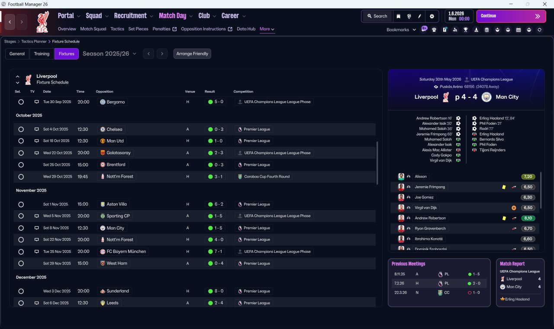Open the 9+ messages inbox icon
Image resolution: width=554 pixels, height=329 pixels.
point(424,29)
